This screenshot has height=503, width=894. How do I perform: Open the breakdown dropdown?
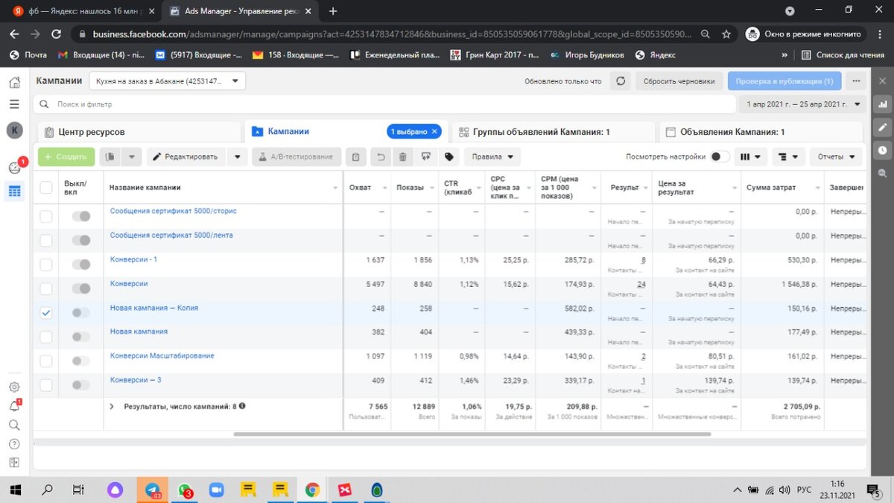coord(789,156)
